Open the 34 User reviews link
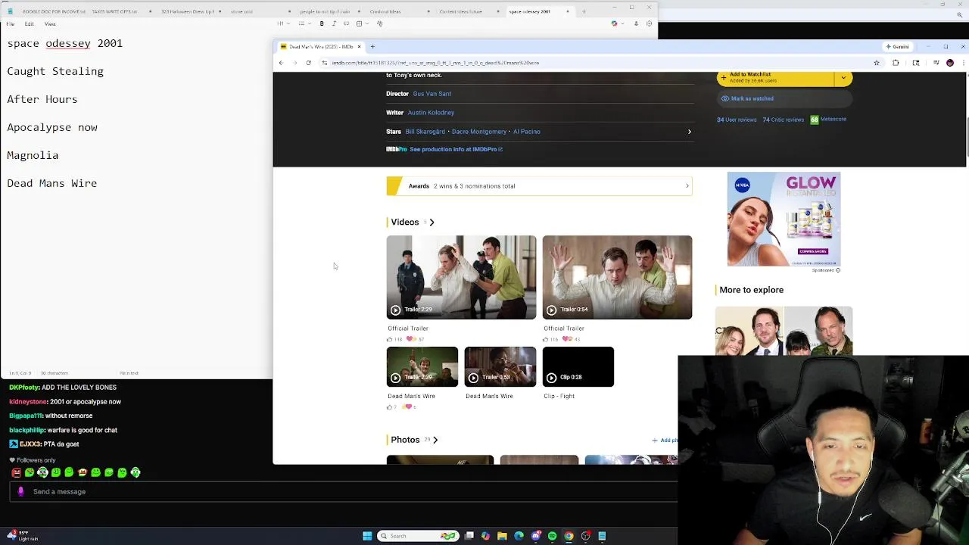Image resolution: width=969 pixels, height=545 pixels. (737, 120)
